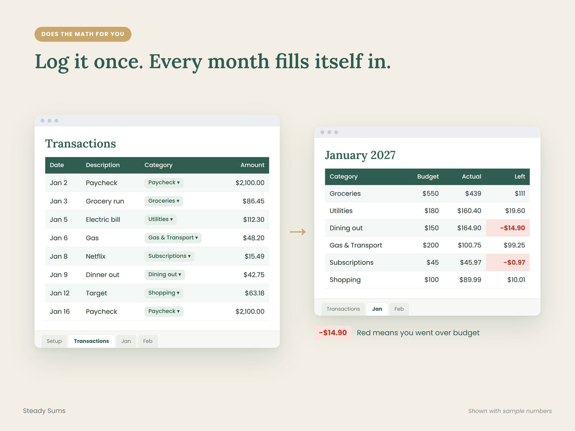Select the $15.49 Netflix amount
This screenshot has height=431, width=575.
tap(254, 256)
